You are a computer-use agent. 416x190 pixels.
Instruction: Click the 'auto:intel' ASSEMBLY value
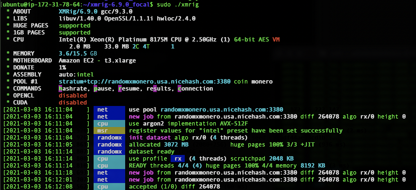(x=76, y=75)
